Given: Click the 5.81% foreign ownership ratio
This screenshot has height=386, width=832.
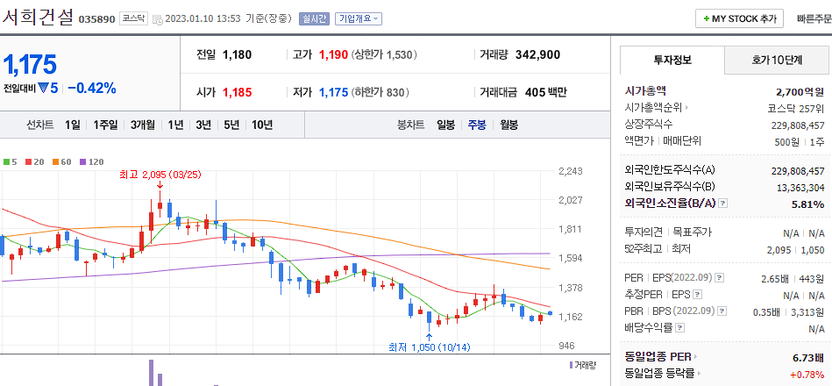Looking at the screenshot, I should (x=809, y=204).
